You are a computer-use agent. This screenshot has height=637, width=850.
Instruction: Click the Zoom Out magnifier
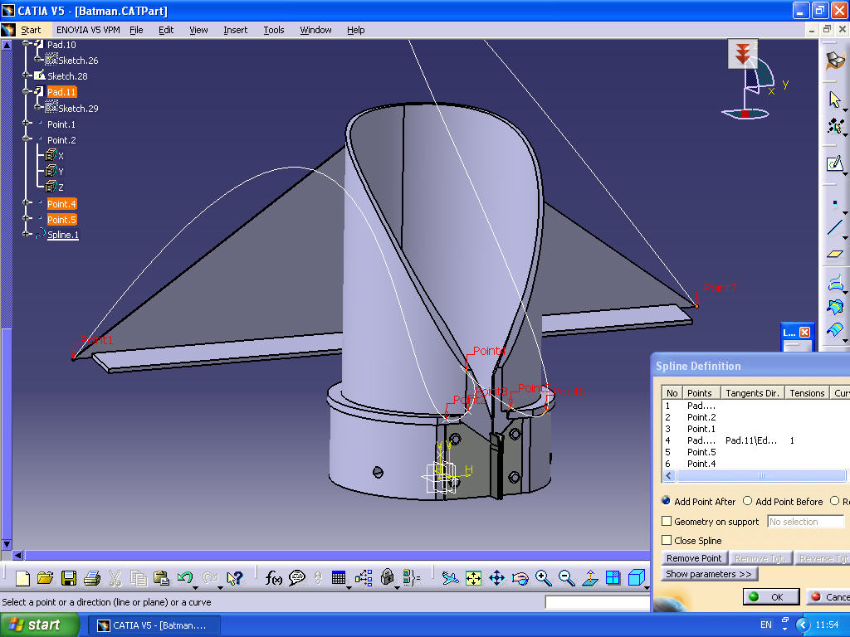pyautogui.click(x=566, y=578)
